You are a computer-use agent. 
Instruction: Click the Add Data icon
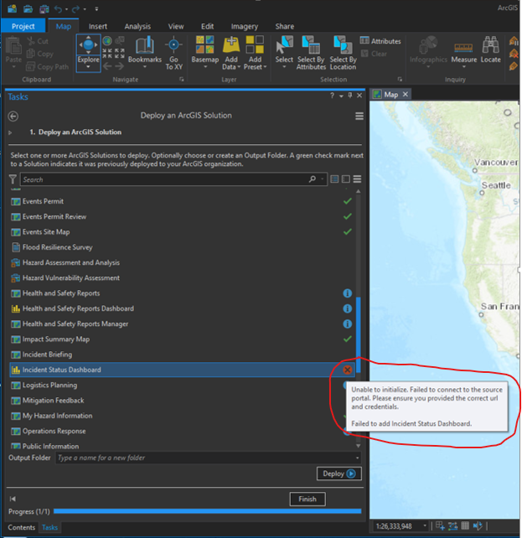[231, 45]
